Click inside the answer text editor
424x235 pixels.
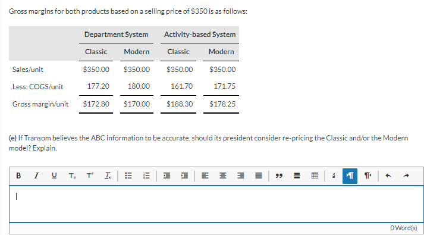[216, 204]
